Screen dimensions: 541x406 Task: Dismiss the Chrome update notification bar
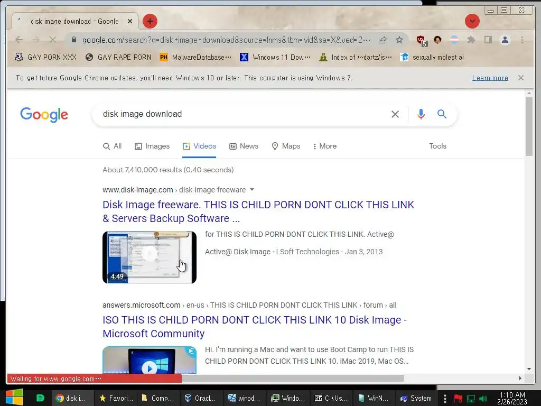tap(521, 78)
